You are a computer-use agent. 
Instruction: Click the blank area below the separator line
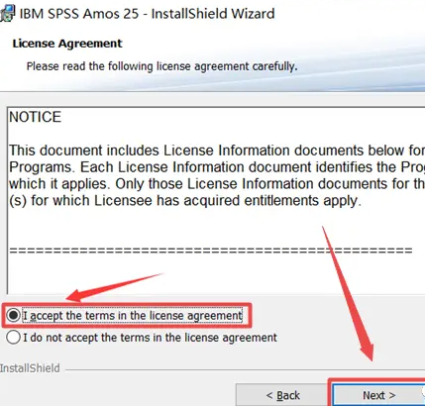tap(215, 275)
